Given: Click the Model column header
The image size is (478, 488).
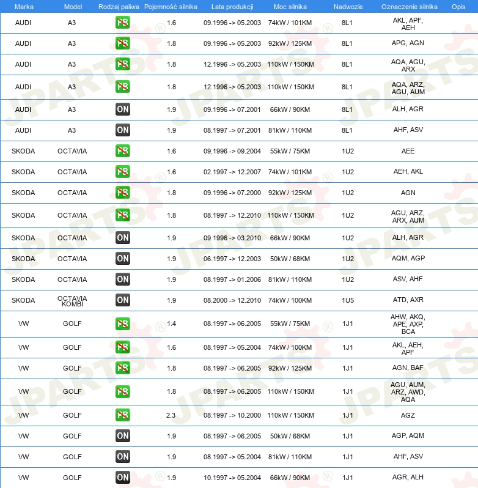Looking at the screenshot, I should (73, 7).
